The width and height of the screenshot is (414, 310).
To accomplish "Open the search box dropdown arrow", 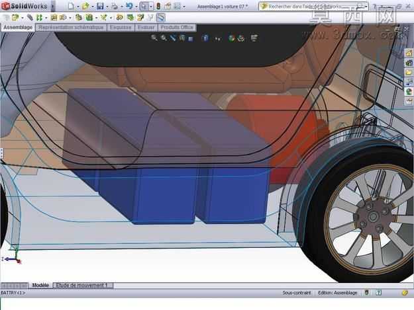I will 366,7.
